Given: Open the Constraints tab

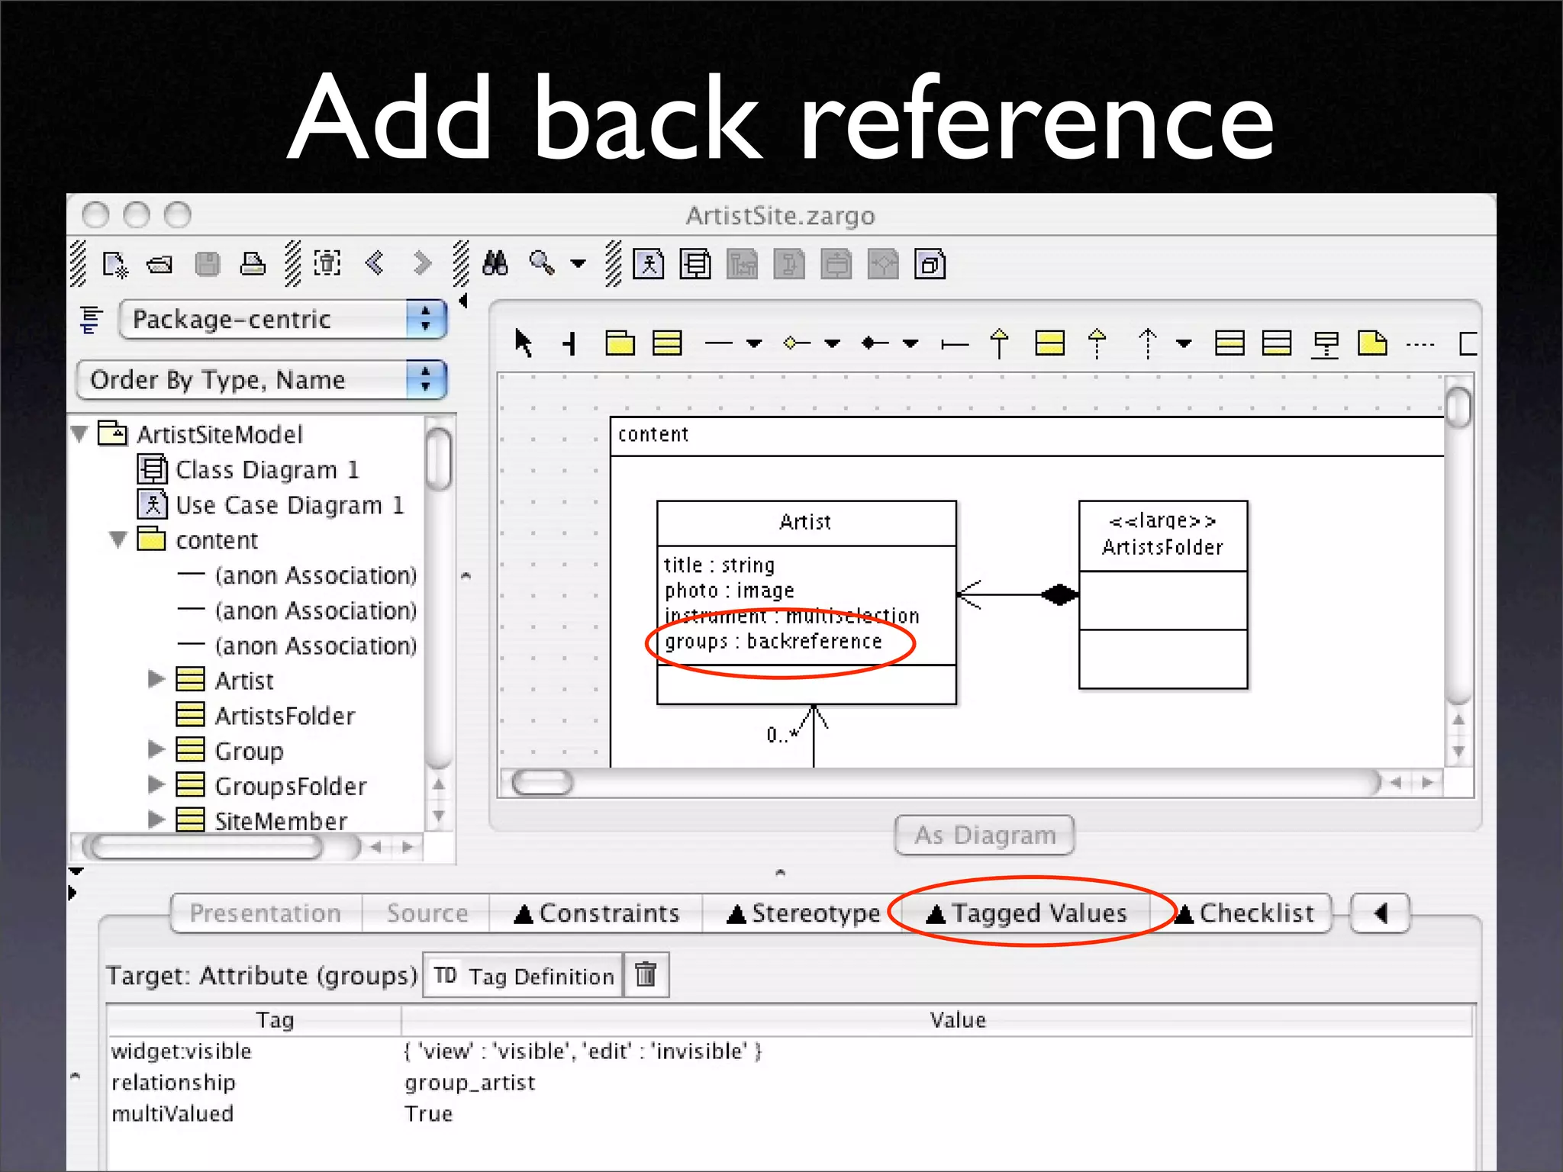Looking at the screenshot, I should click(597, 913).
